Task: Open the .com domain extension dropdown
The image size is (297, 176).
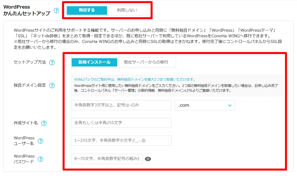Action: (205, 105)
